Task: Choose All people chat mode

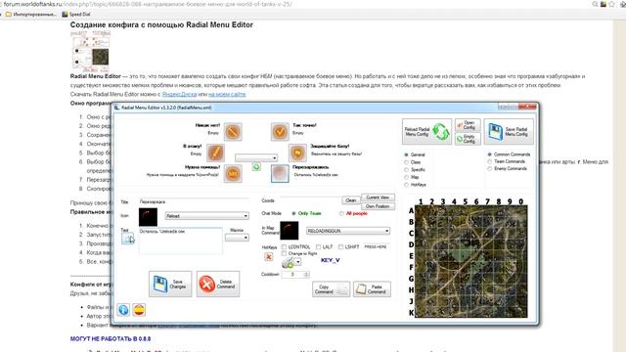Action: tap(341, 213)
